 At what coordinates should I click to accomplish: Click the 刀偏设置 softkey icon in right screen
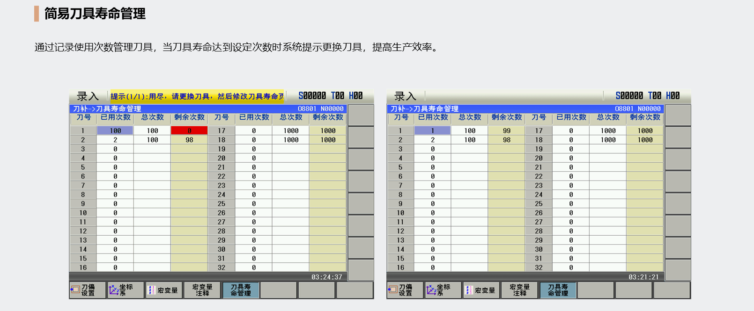[392, 290]
